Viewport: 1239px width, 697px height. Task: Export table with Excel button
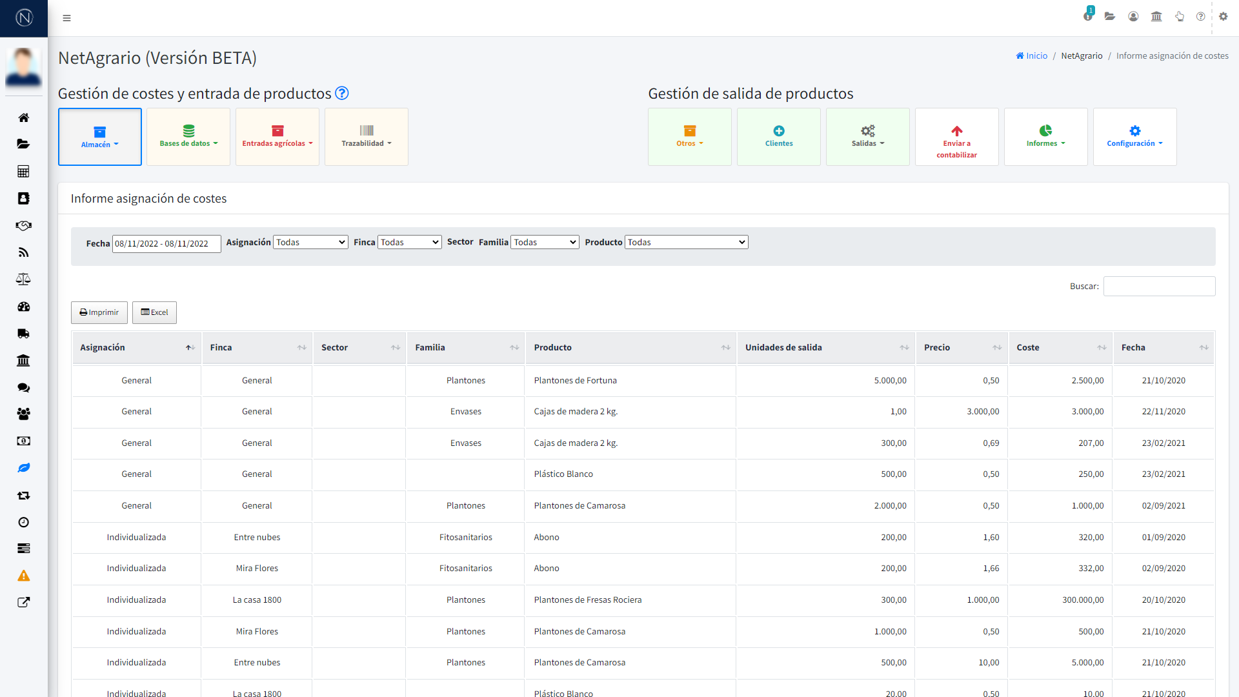coord(154,312)
